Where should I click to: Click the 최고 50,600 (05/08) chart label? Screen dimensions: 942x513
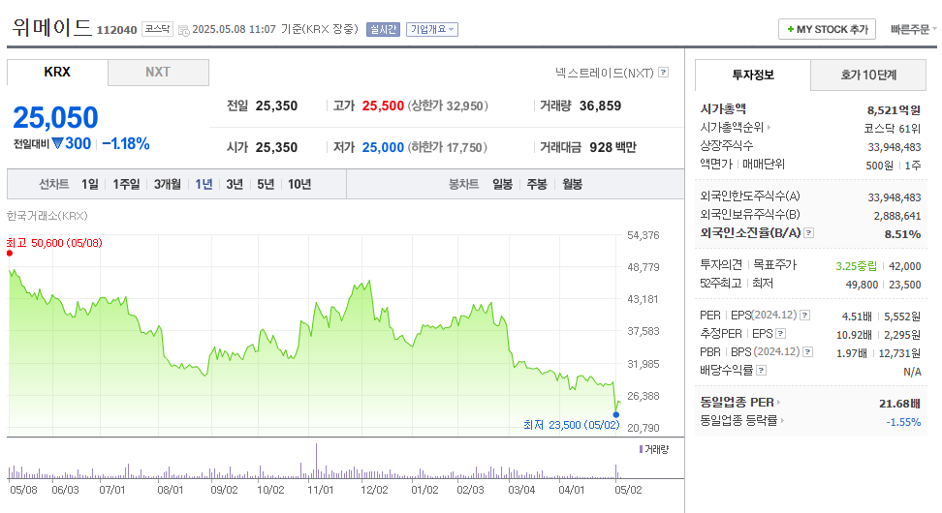[x=54, y=243]
